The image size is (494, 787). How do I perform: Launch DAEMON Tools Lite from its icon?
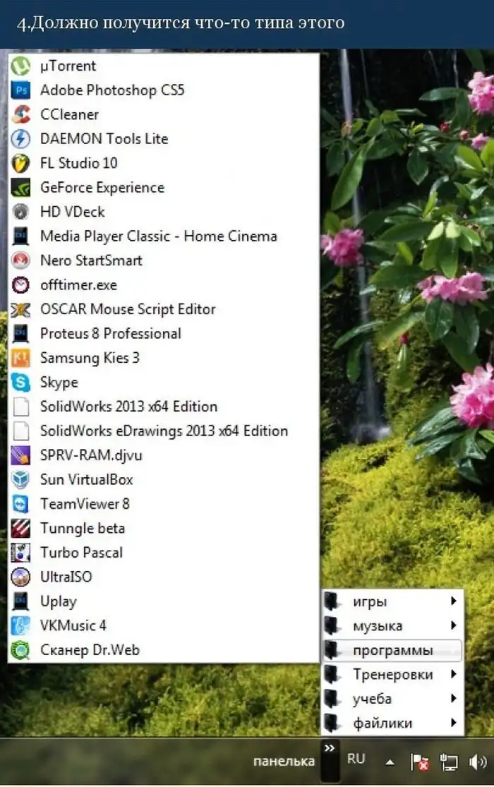pyautogui.click(x=20, y=139)
